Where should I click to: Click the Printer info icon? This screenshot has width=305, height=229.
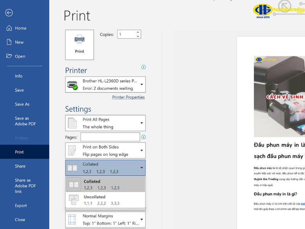click(144, 67)
